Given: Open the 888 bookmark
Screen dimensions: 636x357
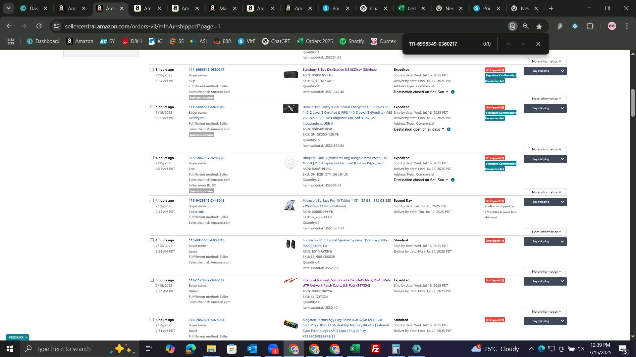Looking at the screenshot, I should coord(222,41).
